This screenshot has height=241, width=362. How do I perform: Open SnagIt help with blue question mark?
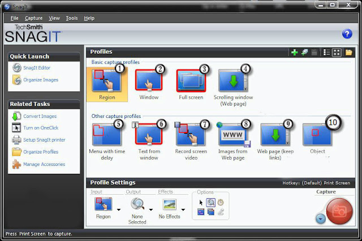(347, 34)
